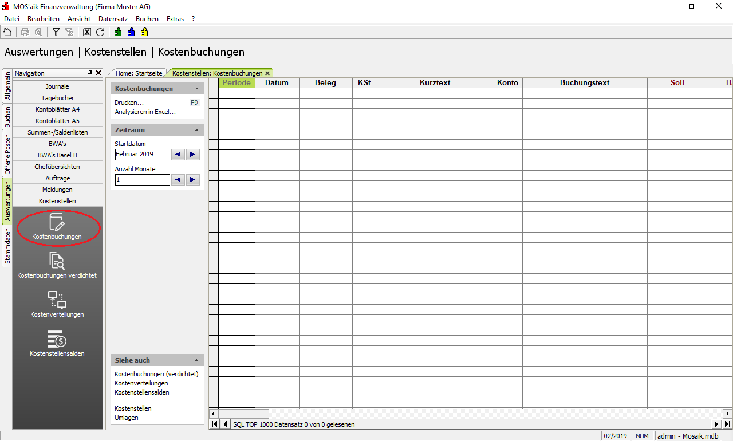Pin the Navigation panel
This screenshot has height=441, width=733.
[90, 73]
